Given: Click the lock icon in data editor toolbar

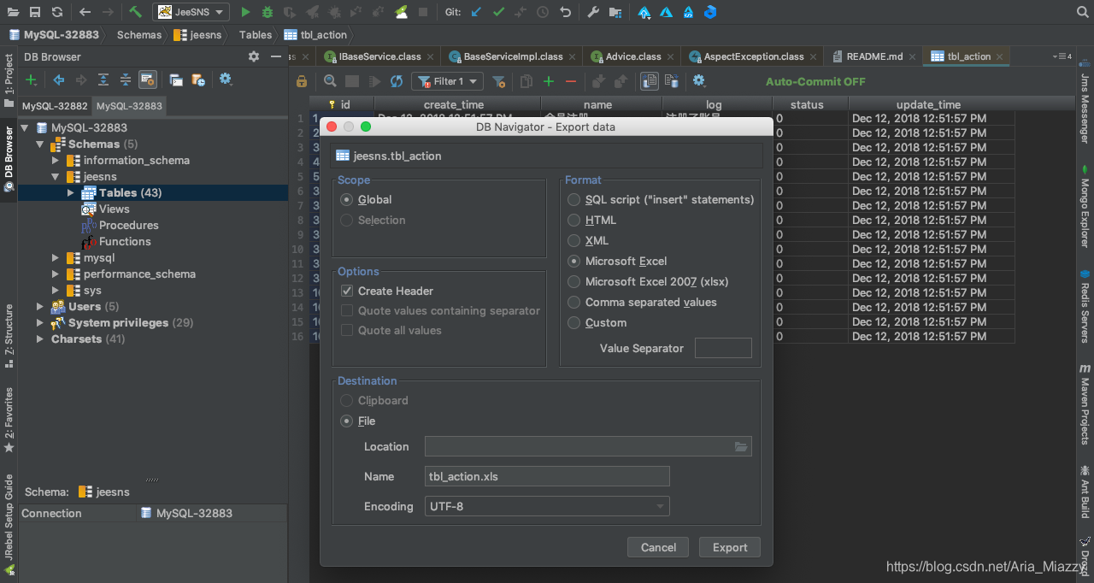Looking at the screenshot, I should tap(302, 81).
